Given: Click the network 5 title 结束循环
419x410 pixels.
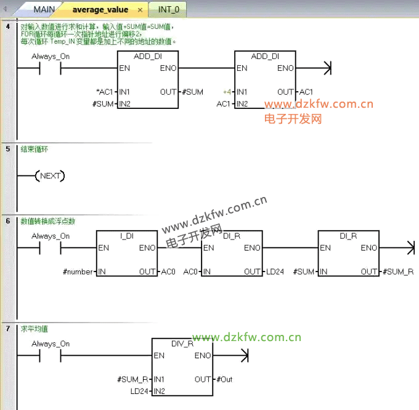Looking at the screenshot, I should pyautogui.click(x=34, y=149).
